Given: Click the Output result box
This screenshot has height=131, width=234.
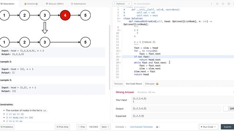Looking at the screenshot, I should coord(176,108).
